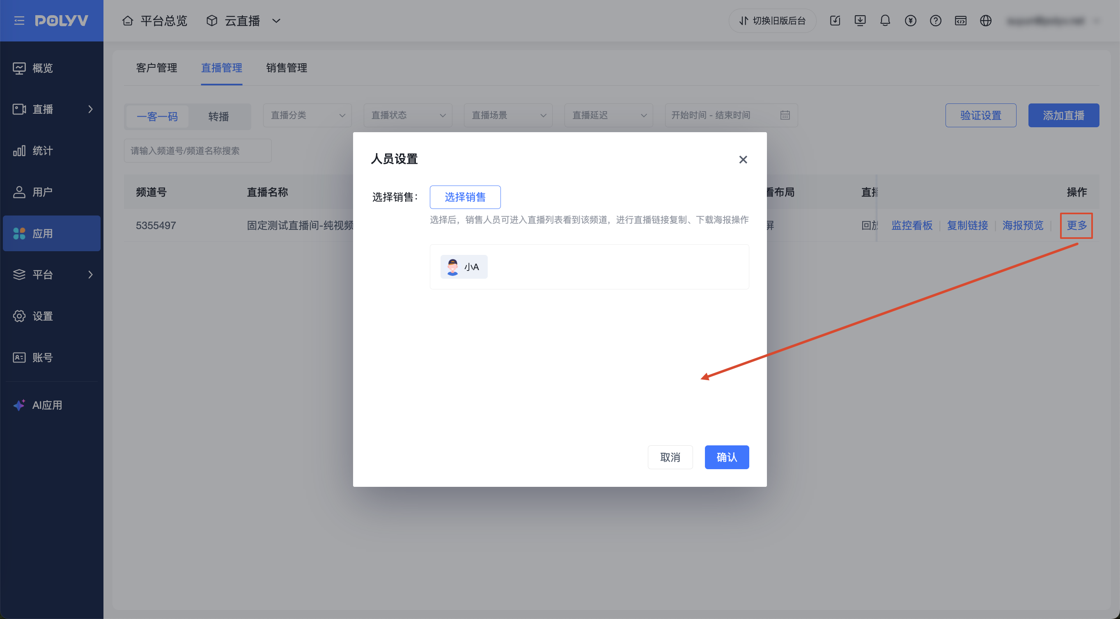Click the calendar icon in date range
The height and width of the screenshot is (619, 1120).
click(x=785, y=115)
